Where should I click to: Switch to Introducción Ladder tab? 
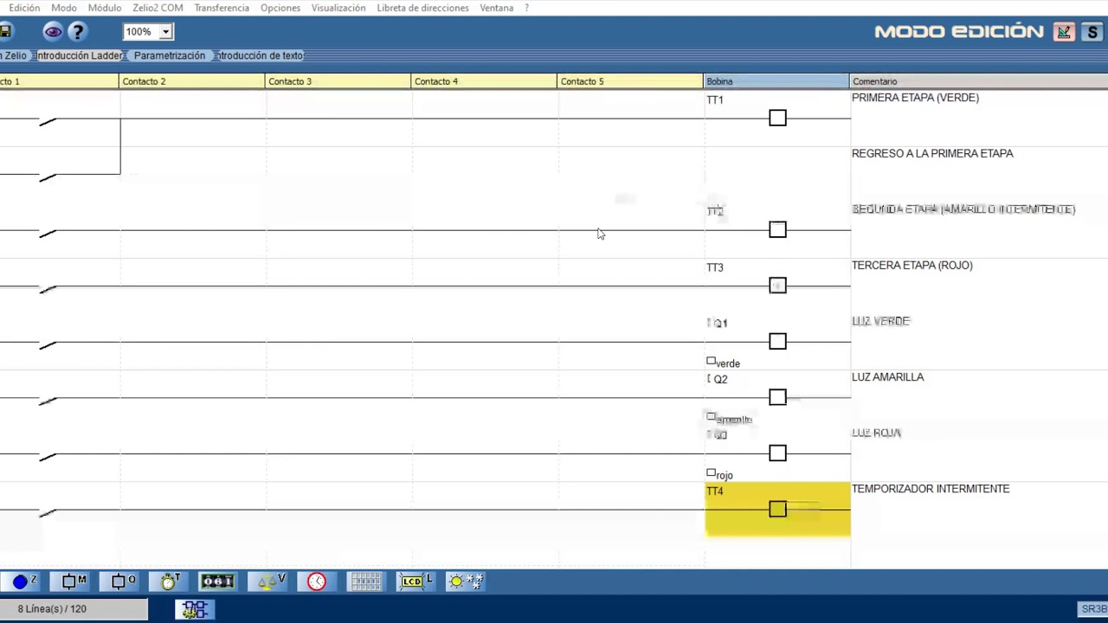pos(80,55)
